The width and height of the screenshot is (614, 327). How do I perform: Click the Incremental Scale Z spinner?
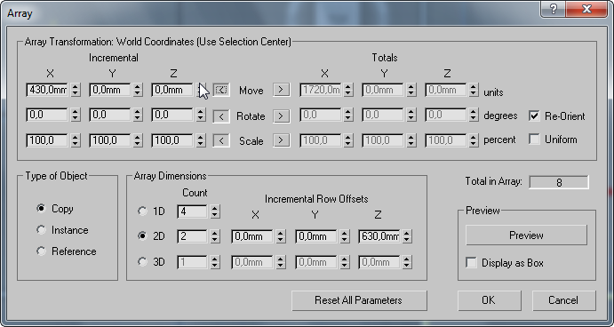201,140
